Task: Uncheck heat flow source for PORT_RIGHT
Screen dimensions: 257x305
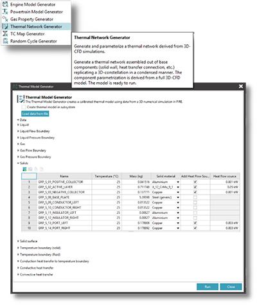Action: tap(195, 228)
